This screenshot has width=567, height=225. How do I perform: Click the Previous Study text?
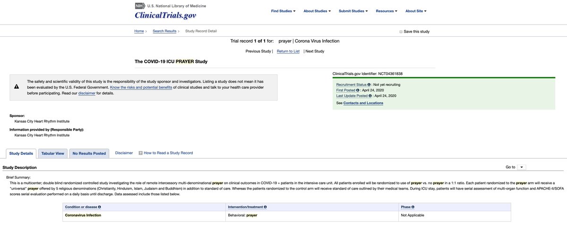click(x=258, y=51)
